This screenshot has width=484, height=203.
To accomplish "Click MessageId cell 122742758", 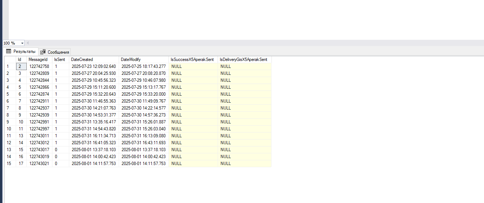I will [40, 66].
